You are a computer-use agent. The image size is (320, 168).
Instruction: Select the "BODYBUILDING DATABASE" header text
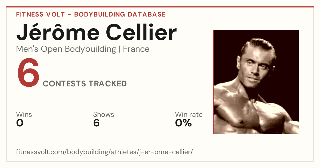120,14
